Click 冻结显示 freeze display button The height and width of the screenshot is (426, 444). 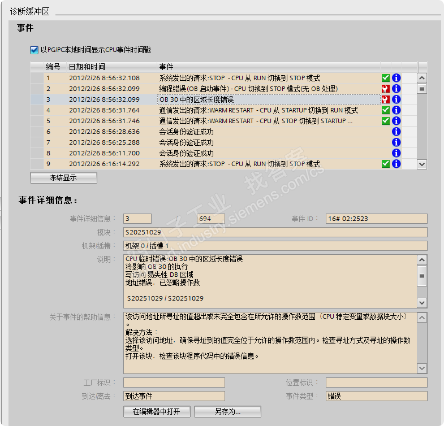(x=63, y=177)
